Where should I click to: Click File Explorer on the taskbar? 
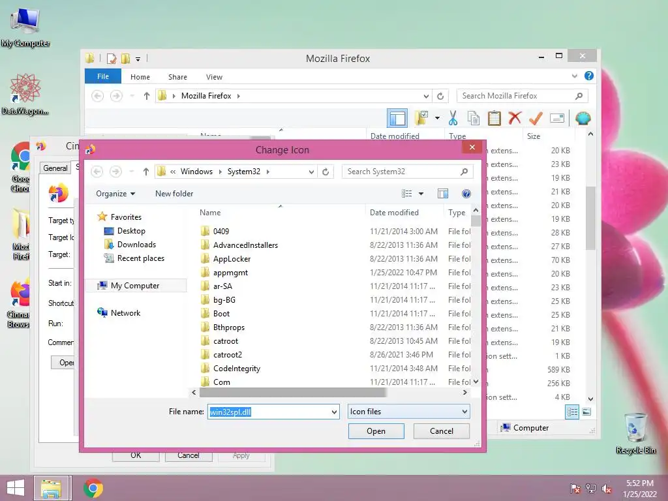tap(51, 488)
